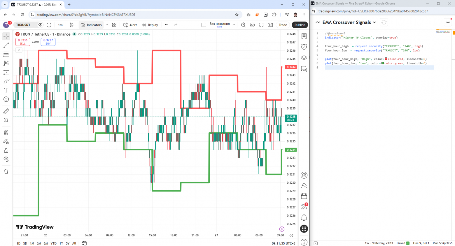Click the red color.red swatch in code

[x=386, y=59]
